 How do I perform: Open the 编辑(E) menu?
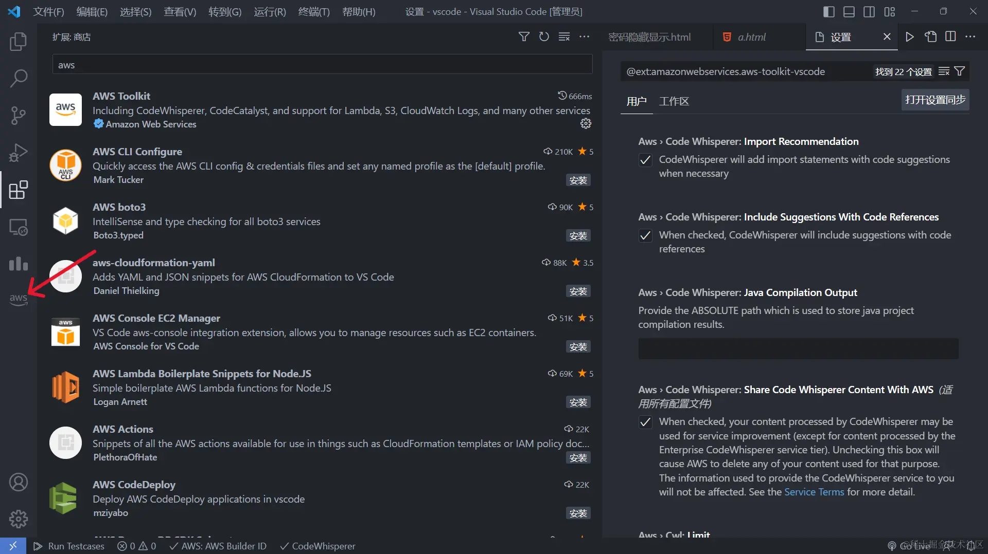pyautogui.click(x=92, y=11)
